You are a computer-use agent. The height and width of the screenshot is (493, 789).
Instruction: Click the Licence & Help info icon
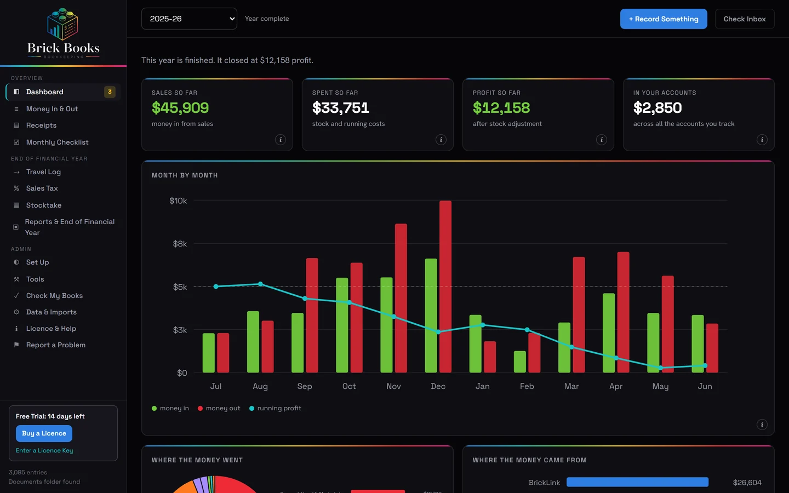coord(16,329)
